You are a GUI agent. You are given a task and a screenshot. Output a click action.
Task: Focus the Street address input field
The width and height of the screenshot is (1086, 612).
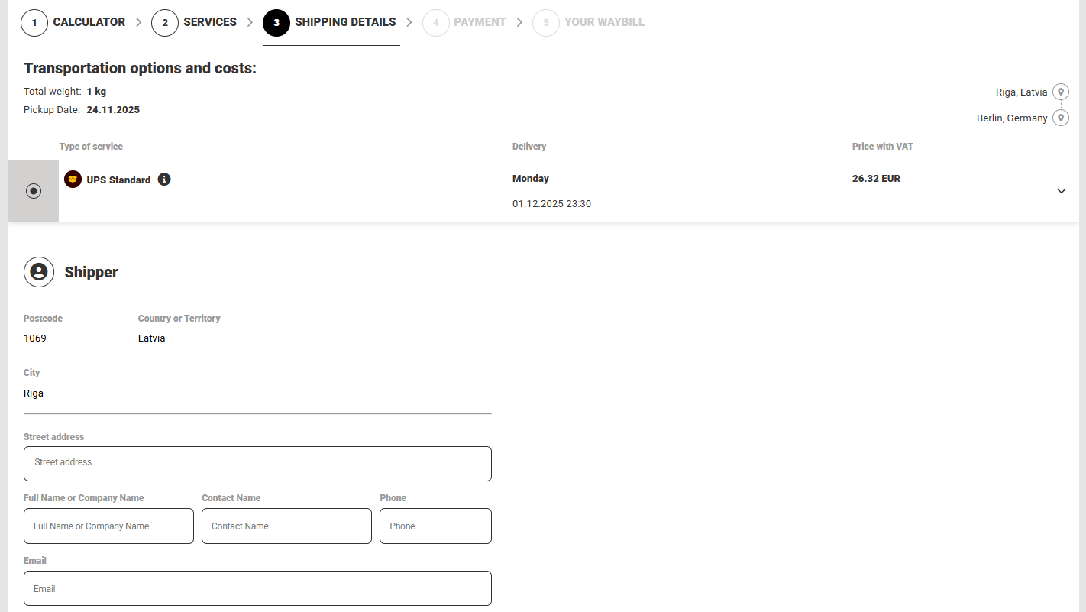257,464
